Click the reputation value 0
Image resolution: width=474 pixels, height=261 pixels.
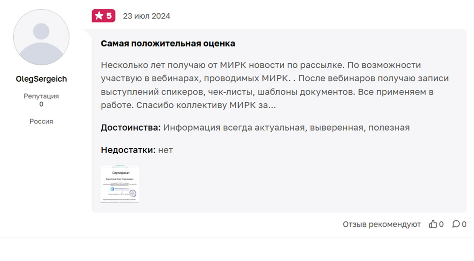(x=41, y=104)
